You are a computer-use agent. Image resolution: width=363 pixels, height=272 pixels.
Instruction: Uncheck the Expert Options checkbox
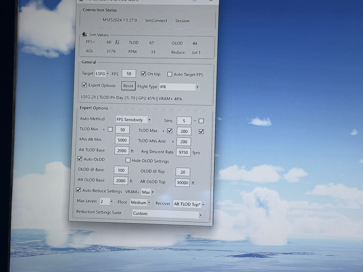(84, 85)
